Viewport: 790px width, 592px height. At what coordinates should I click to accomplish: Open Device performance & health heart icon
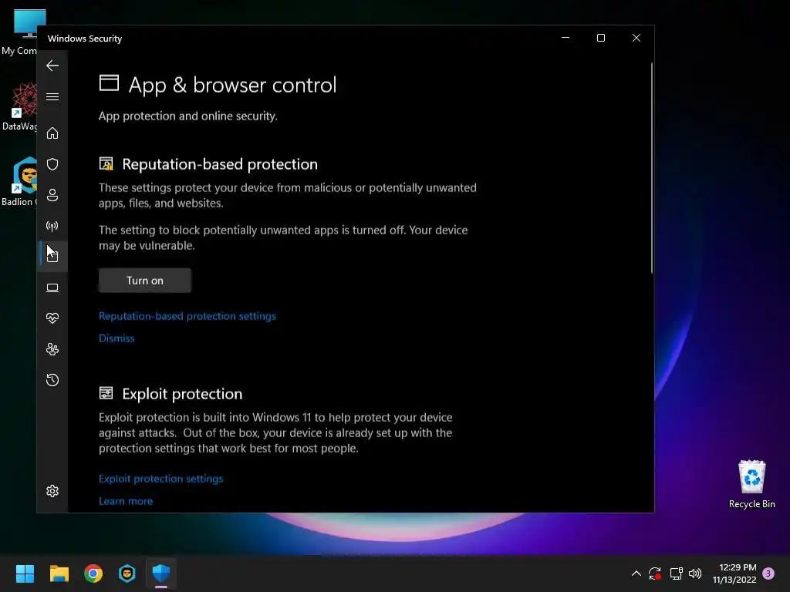[x=52, y=318]
